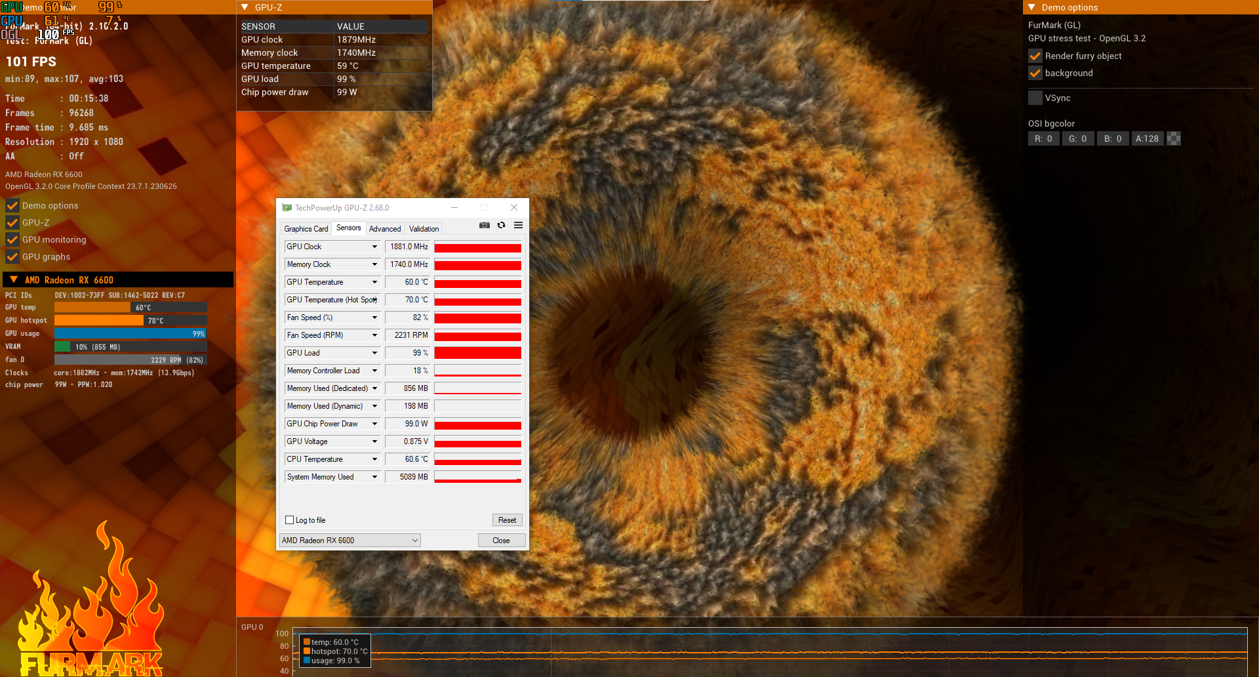
Task: Click the Fan Speed 2231 RPM value
Action: pyautogui.click(x=408, y=335)
